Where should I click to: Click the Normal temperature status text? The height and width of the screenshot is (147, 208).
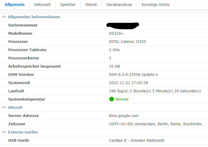point(122,99)
